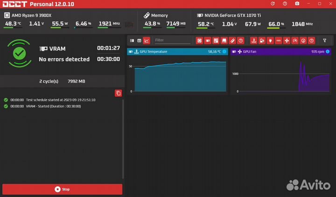Clear the test log with red copy icon
Viewport: 336px width, 197px height.
coord(119,93)
